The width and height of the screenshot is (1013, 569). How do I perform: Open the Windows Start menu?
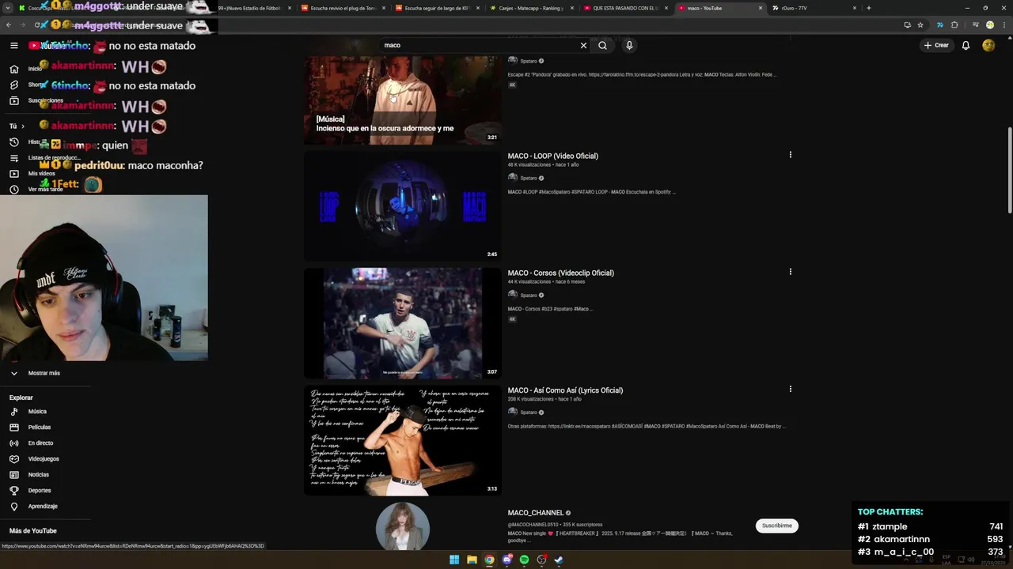(454, 560)
